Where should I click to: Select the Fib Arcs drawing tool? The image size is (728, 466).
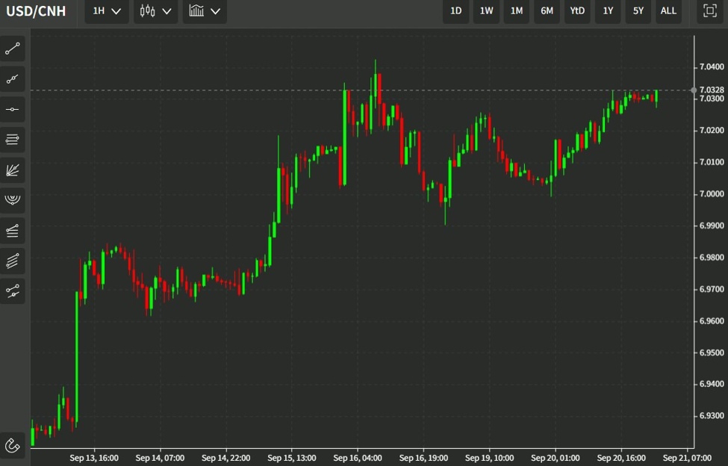(12, 199)
